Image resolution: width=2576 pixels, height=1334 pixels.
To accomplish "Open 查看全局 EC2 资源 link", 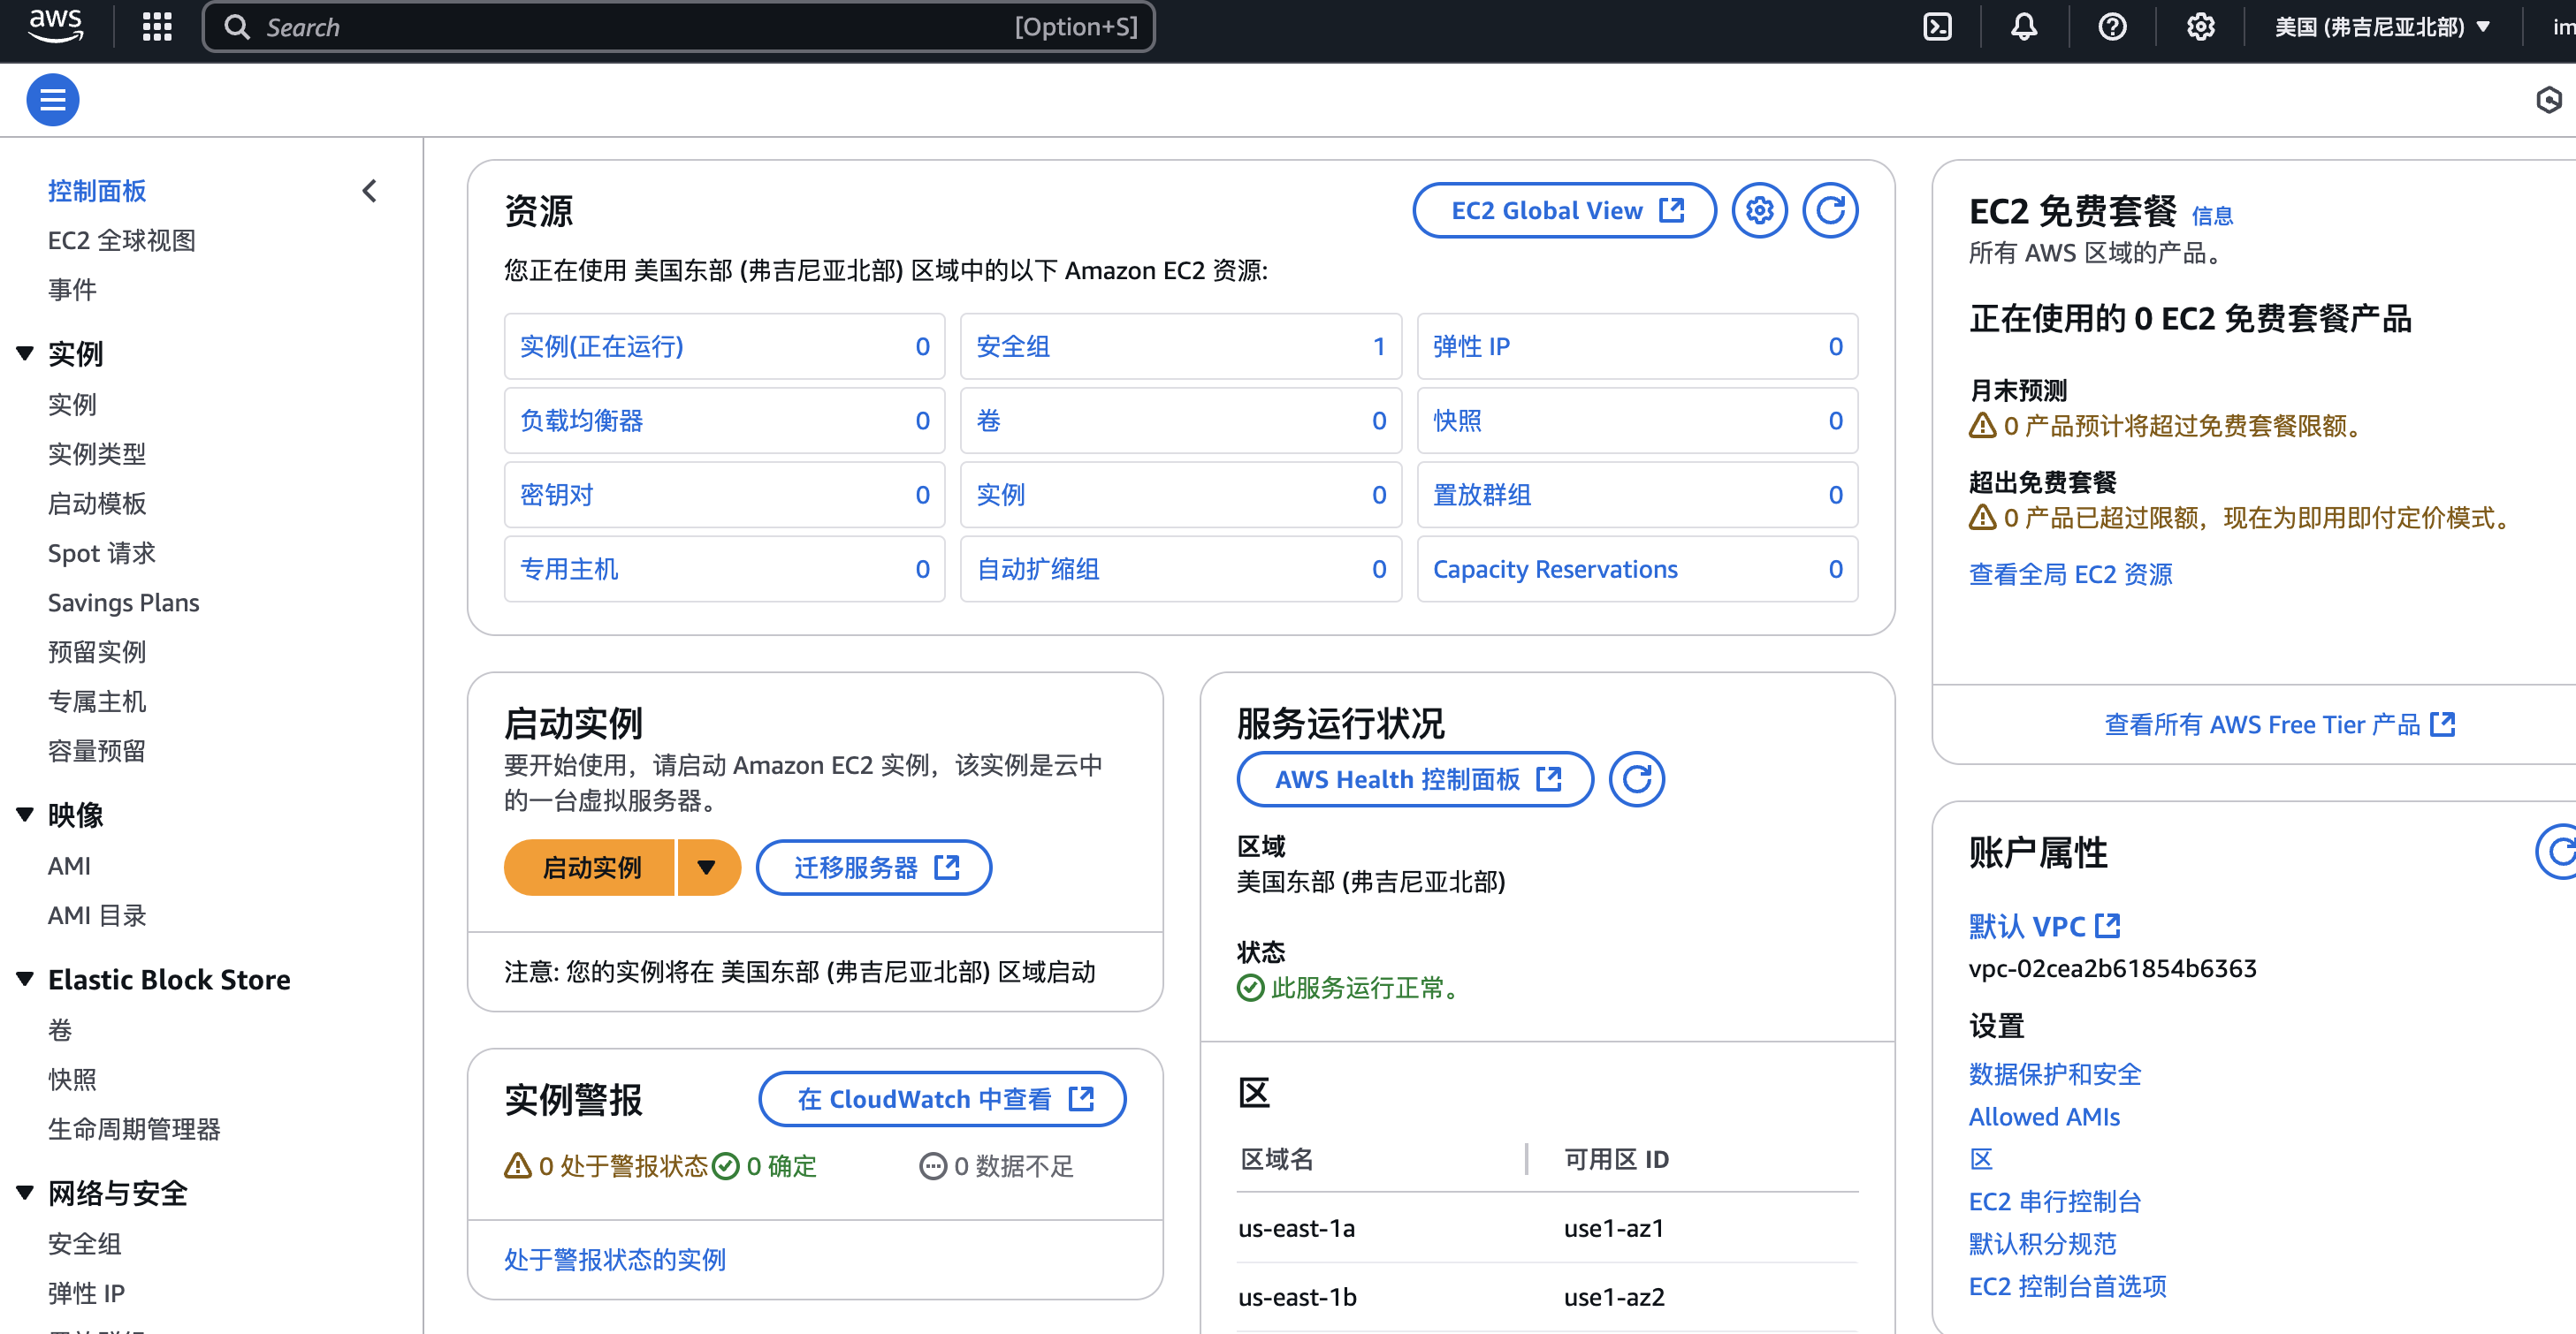I will 2070,574.
